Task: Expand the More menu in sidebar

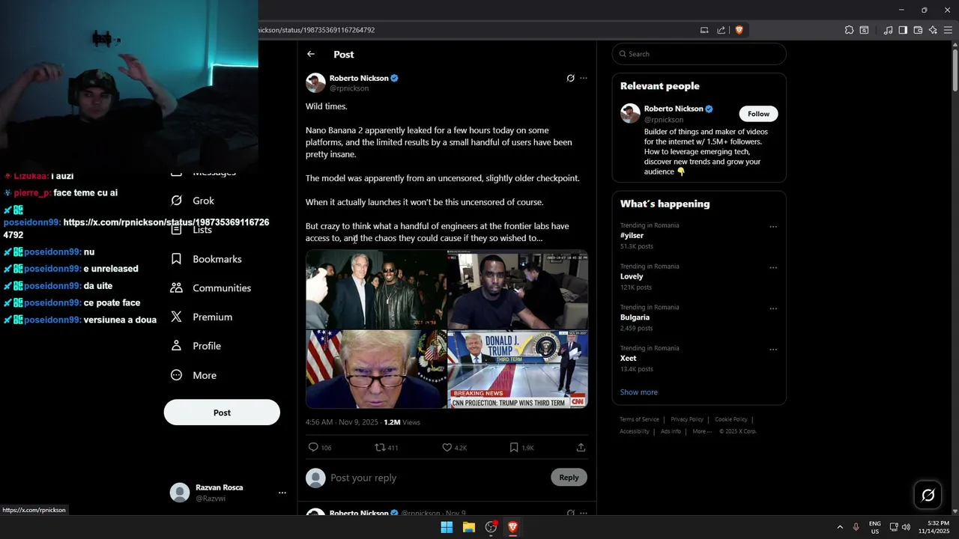Action: click(x=193, y=376)
